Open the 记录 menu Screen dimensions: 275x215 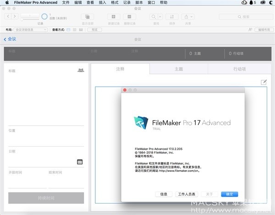click(x=127, y=2)
